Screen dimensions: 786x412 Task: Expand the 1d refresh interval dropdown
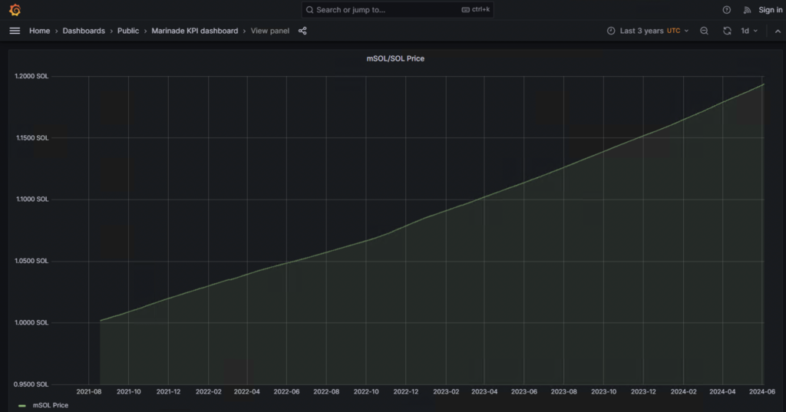(748, 31)
